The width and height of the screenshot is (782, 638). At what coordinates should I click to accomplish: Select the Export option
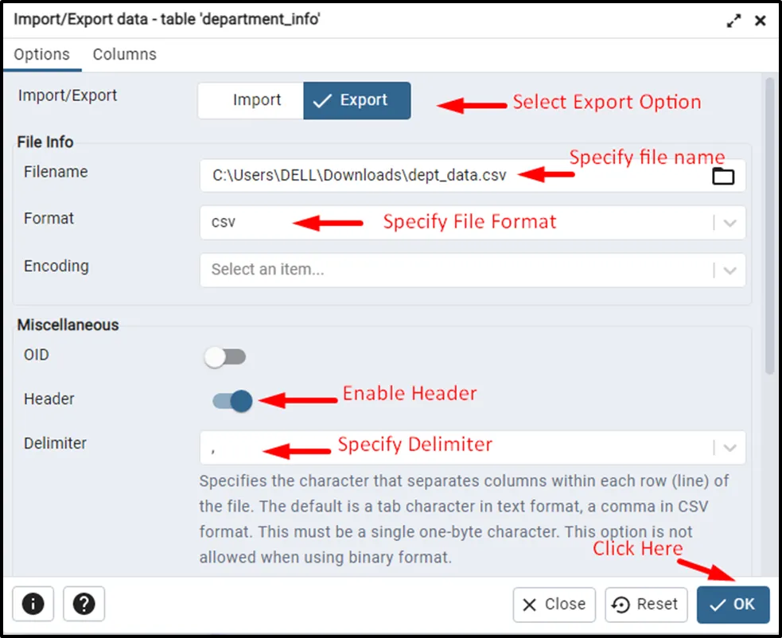[357, 101]
